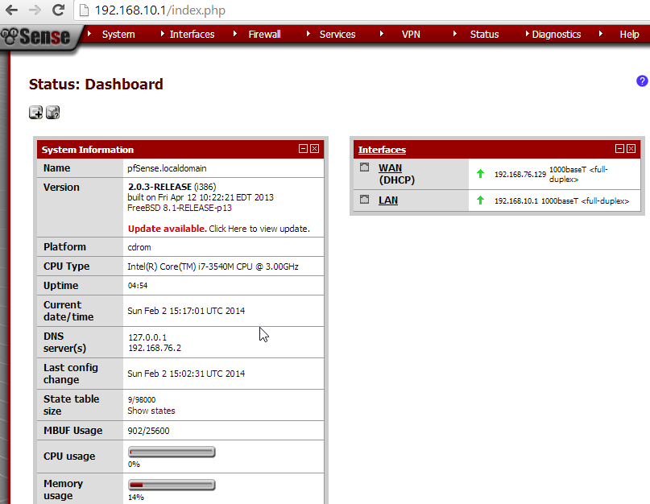Minimize the Interfaces widget
Image resolution: width=650 pixels, height=504 pixels.
coord(619,148)
